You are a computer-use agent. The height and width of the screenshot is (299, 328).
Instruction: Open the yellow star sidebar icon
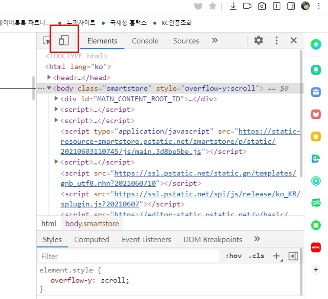[316, 136]
